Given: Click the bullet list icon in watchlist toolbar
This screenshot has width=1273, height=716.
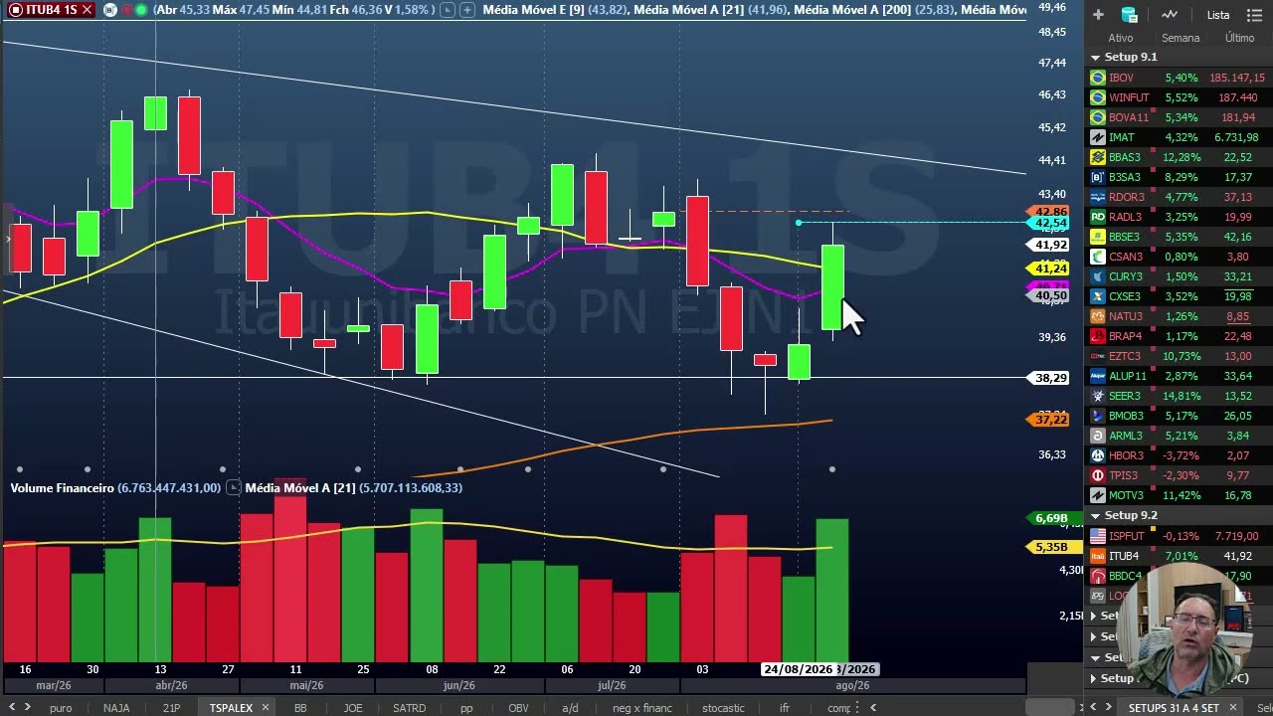Looking at the screenshot, I should [x=1255, y=15].
